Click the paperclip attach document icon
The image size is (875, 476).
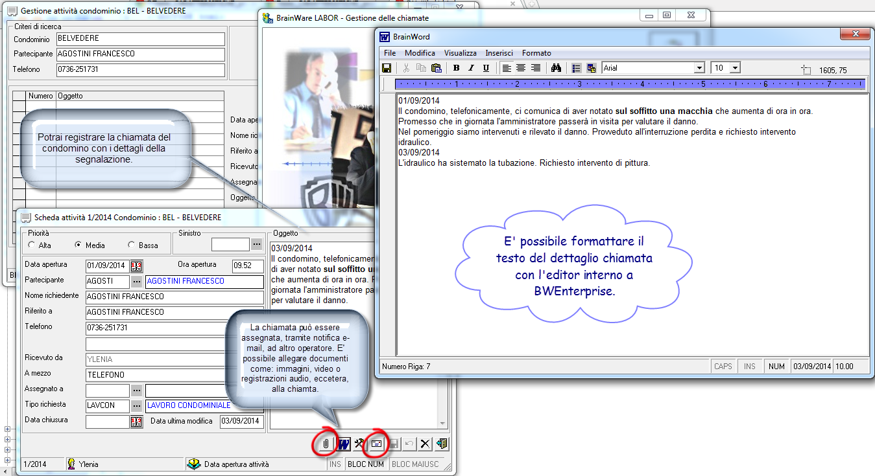coord(326,444)
